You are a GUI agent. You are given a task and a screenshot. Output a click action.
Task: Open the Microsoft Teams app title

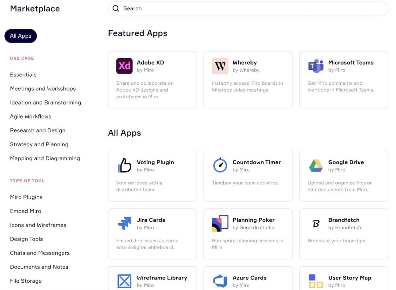351,63
